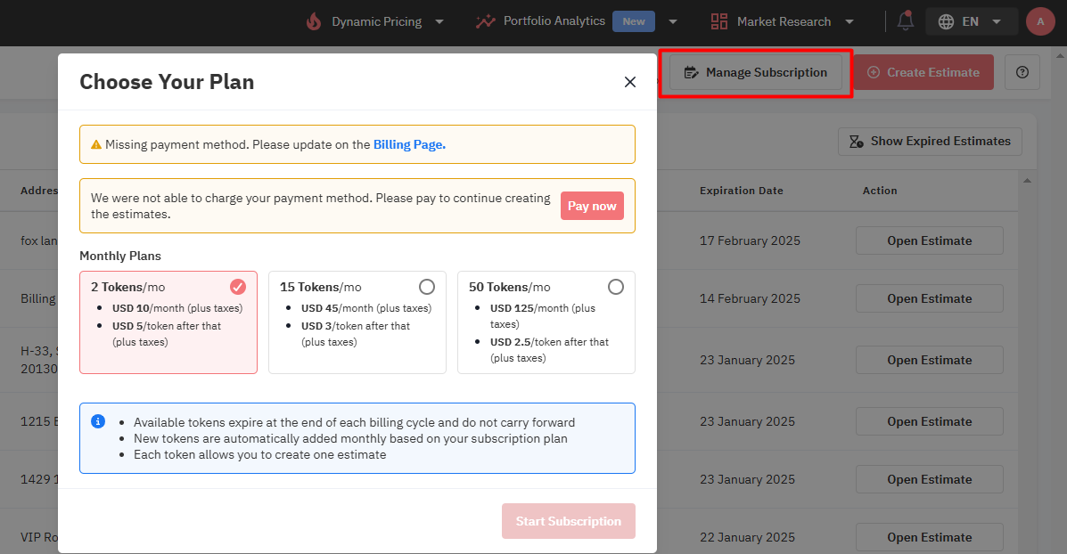Image resolution: width=1067 pixels, height=554 pixels.
Task: Expand the Market Research dropdown arrow
Action: (849, 21)
